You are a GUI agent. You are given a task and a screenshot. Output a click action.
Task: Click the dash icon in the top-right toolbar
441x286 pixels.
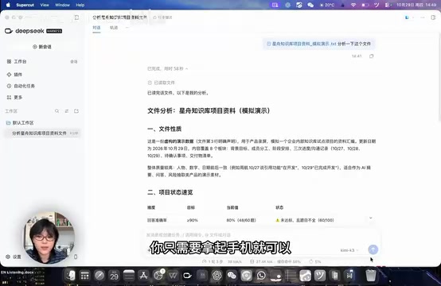[x=422, y=17]
